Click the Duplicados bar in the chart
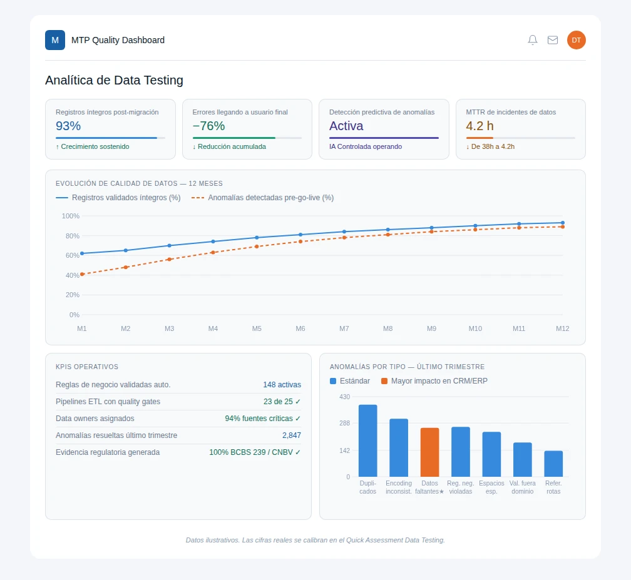This screenshot has width=631, height=580. [x=368, y=441]
